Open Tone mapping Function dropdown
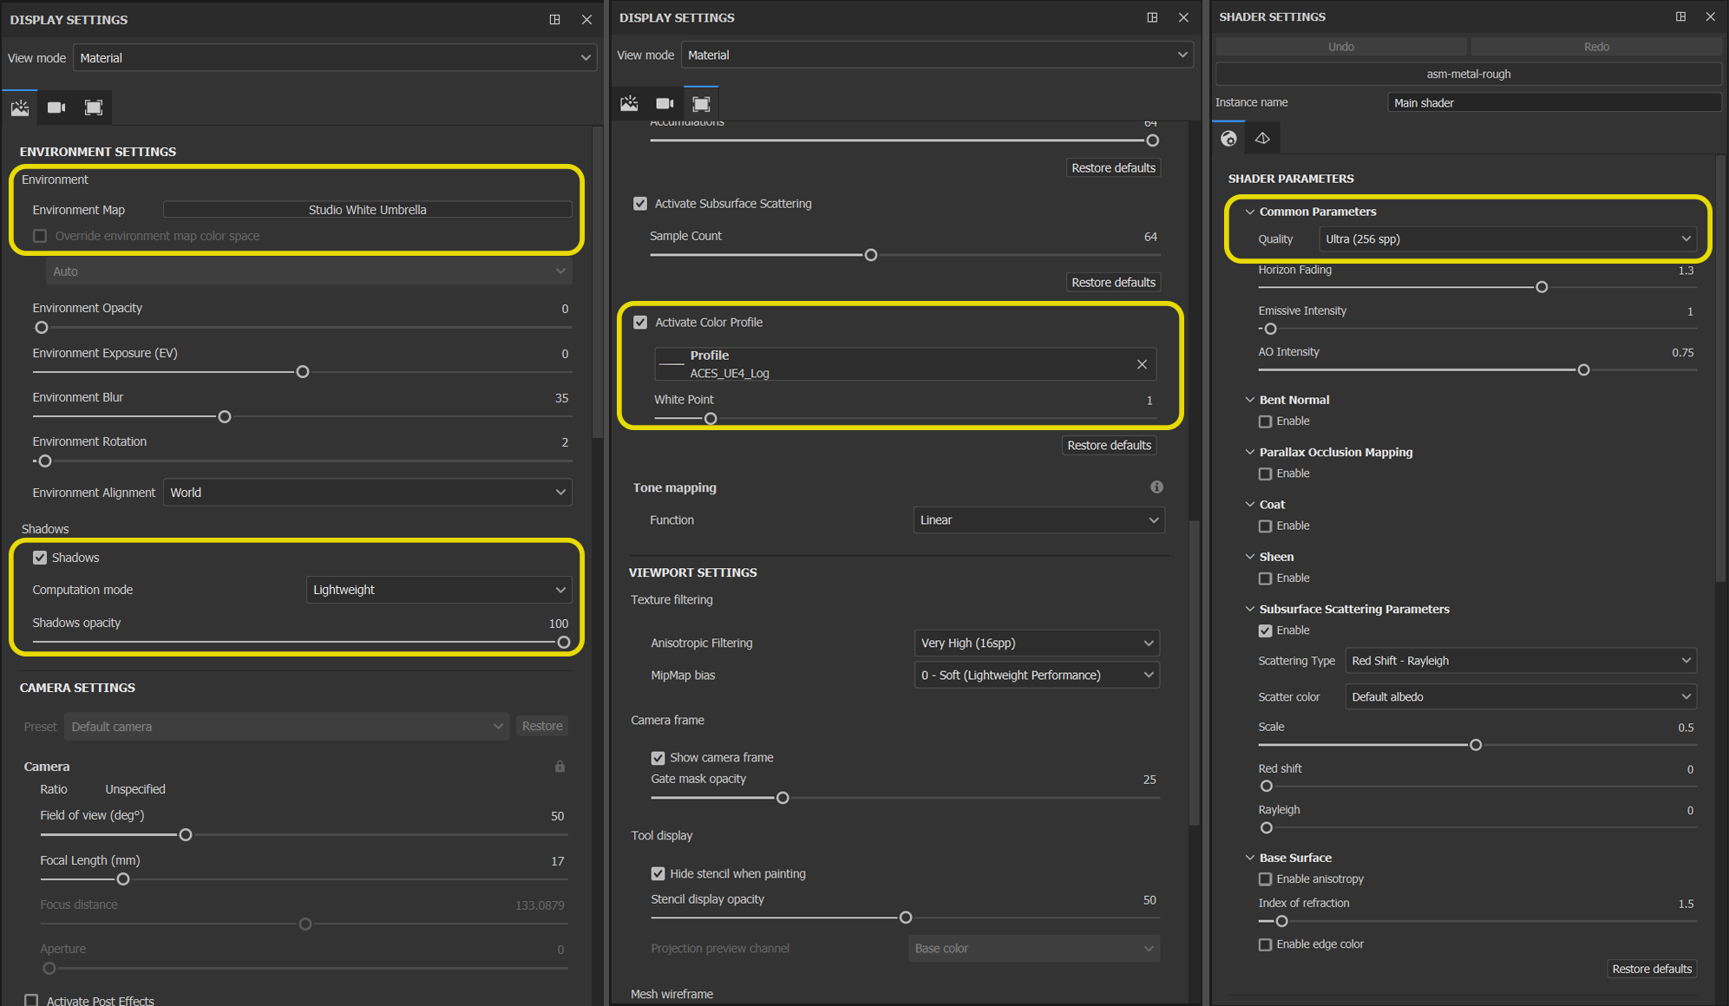 [1038, 520]
